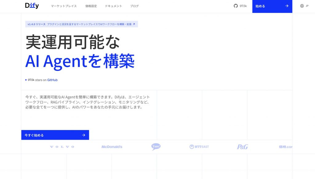Click the Volvo logo
The image size is (315, 179).
click(62, 147)
